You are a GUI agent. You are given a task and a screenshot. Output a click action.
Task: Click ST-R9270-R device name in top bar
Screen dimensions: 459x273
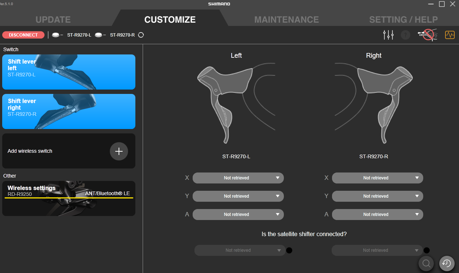[122, 35]
